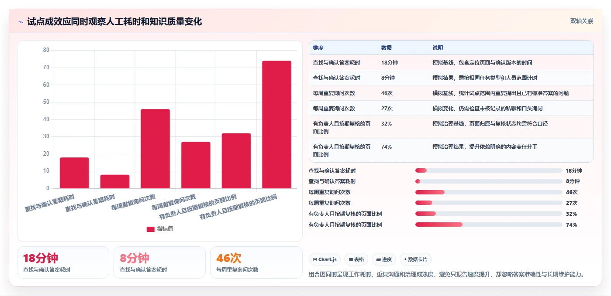Click the 74% cell in the table
This screenshot has height=296, width=611.
pos(387,147)
